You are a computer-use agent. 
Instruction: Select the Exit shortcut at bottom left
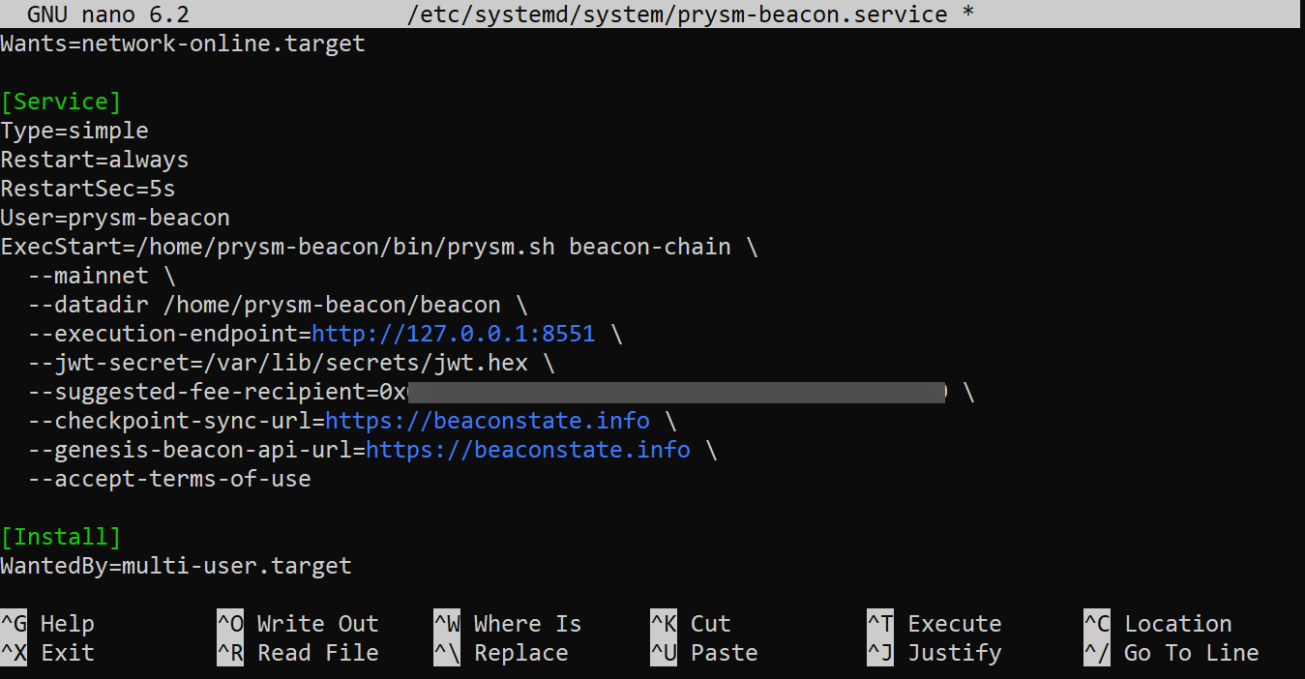[x=66, y=653]
